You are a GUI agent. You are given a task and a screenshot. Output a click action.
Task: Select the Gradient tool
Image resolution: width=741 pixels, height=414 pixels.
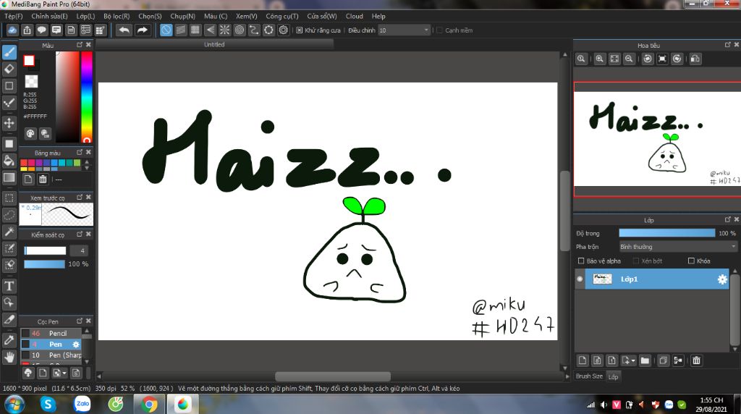(x=9, y=178)
